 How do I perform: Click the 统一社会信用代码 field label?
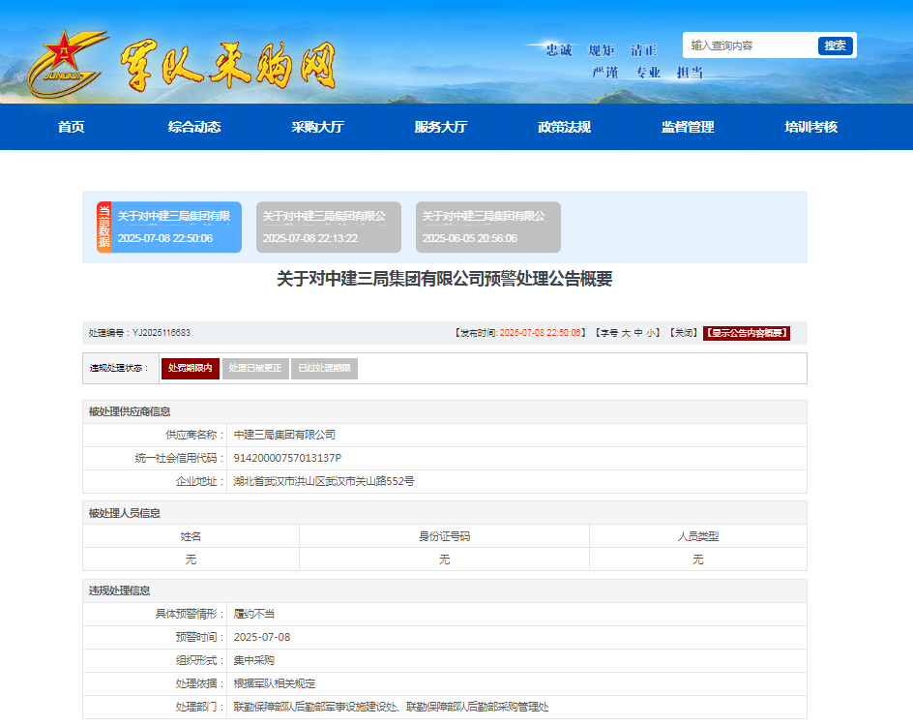point(180,458)
